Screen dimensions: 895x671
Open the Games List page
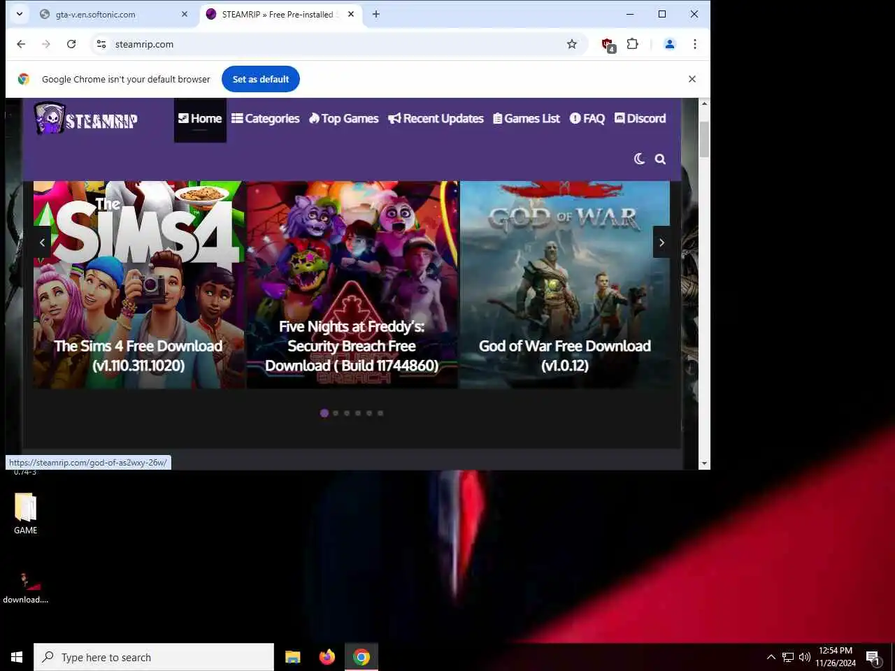[x=527, y=119]
